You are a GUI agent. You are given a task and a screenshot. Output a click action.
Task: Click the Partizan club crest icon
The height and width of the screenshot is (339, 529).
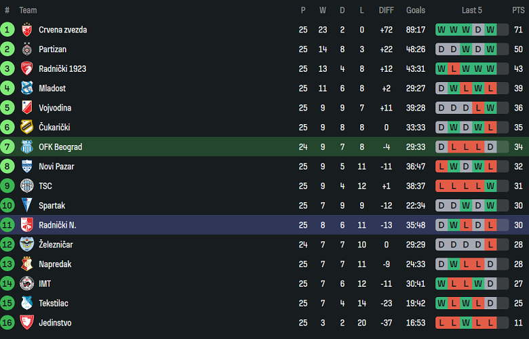coord(26,49)
